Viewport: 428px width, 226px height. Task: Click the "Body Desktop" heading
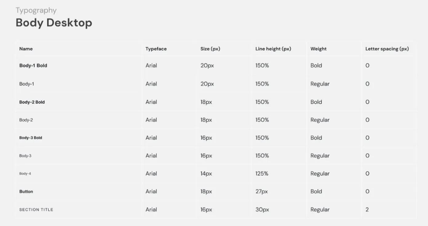point(54,23)
